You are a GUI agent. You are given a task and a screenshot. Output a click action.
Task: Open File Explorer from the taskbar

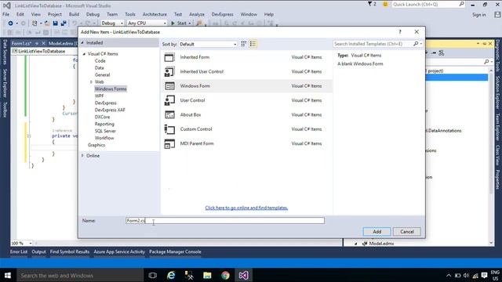click(x=207, y=275)
